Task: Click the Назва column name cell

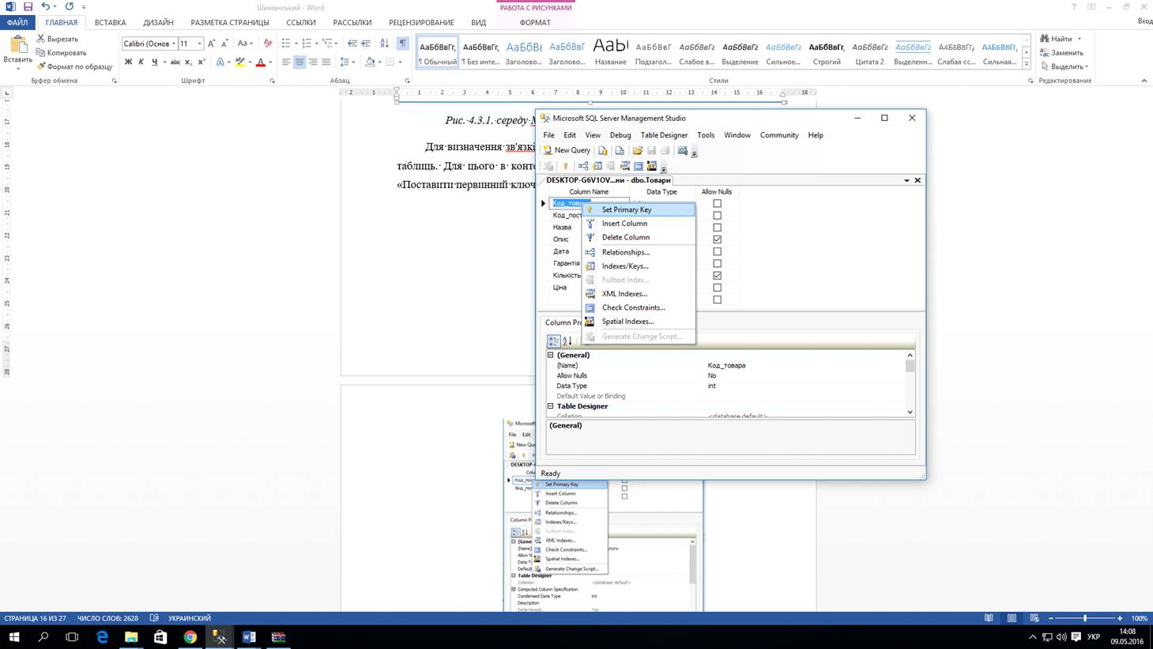Action: click(x=563, y=228)
